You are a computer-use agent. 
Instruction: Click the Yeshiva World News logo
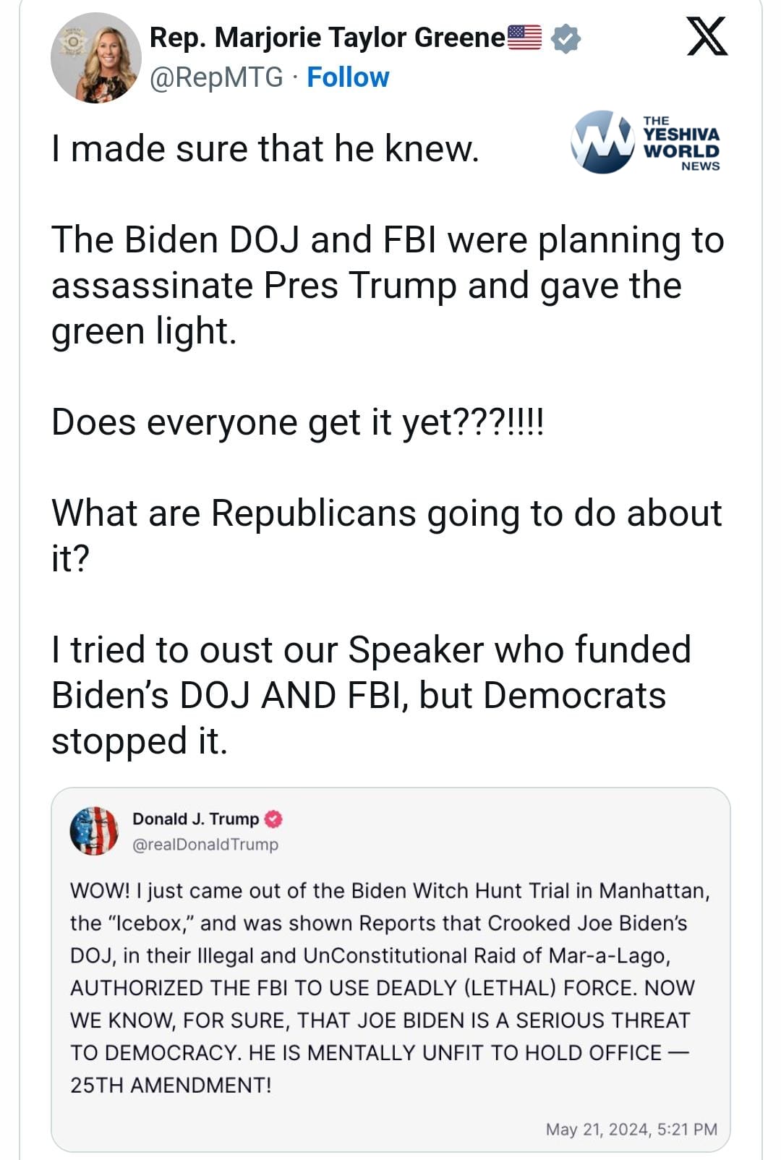click(x=645, y=142)
